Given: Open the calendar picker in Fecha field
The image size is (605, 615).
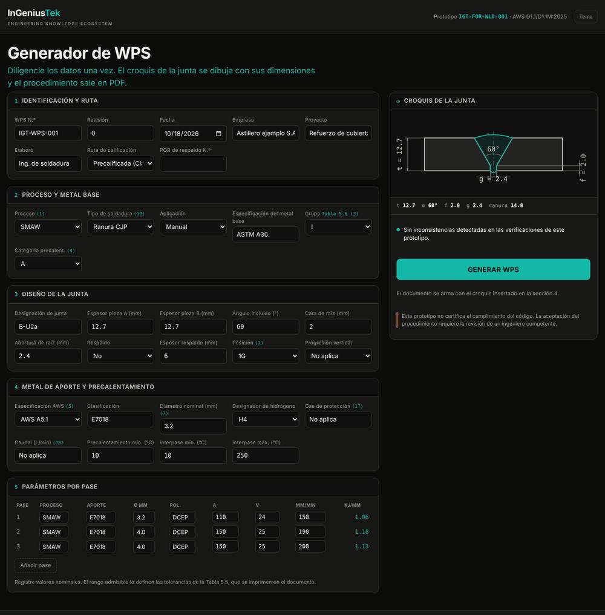Looking at the screenshot, I should coord(218,133).
